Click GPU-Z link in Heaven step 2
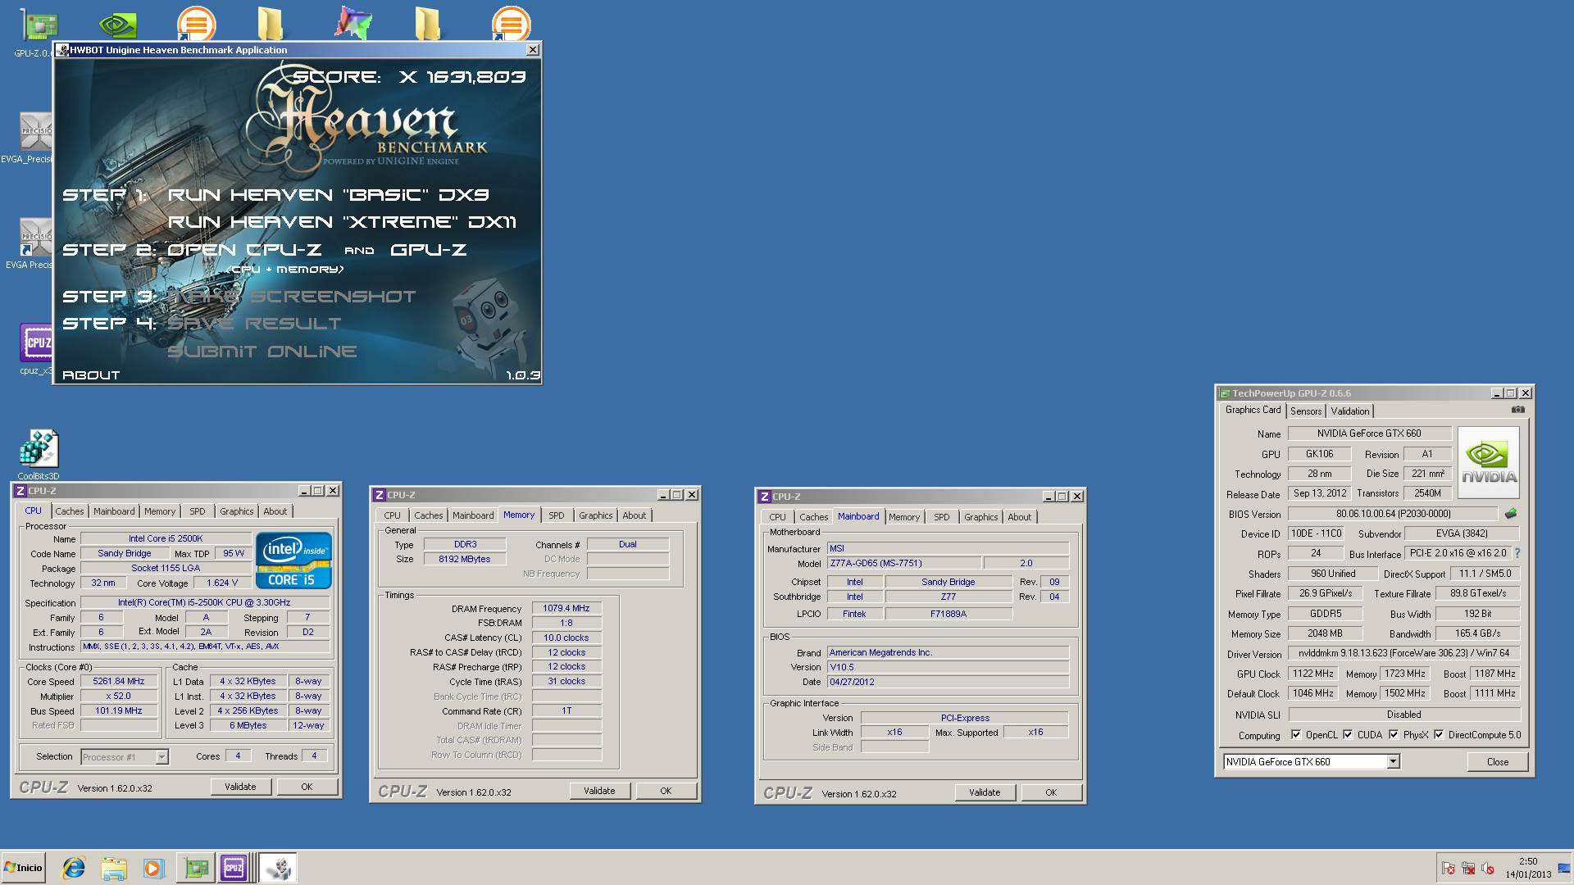This screenshot has height=885, width=1574. [x=428, y=250]
